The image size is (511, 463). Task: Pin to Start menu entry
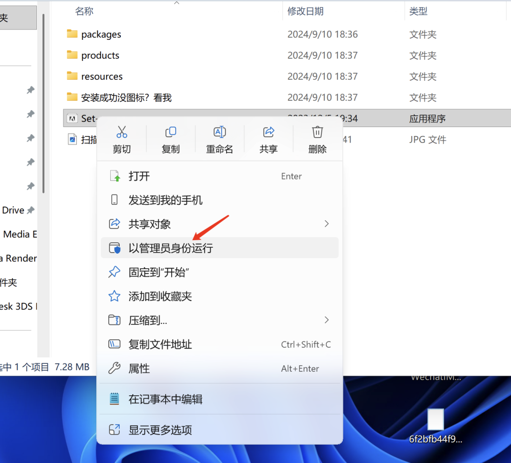click(159, 272)
